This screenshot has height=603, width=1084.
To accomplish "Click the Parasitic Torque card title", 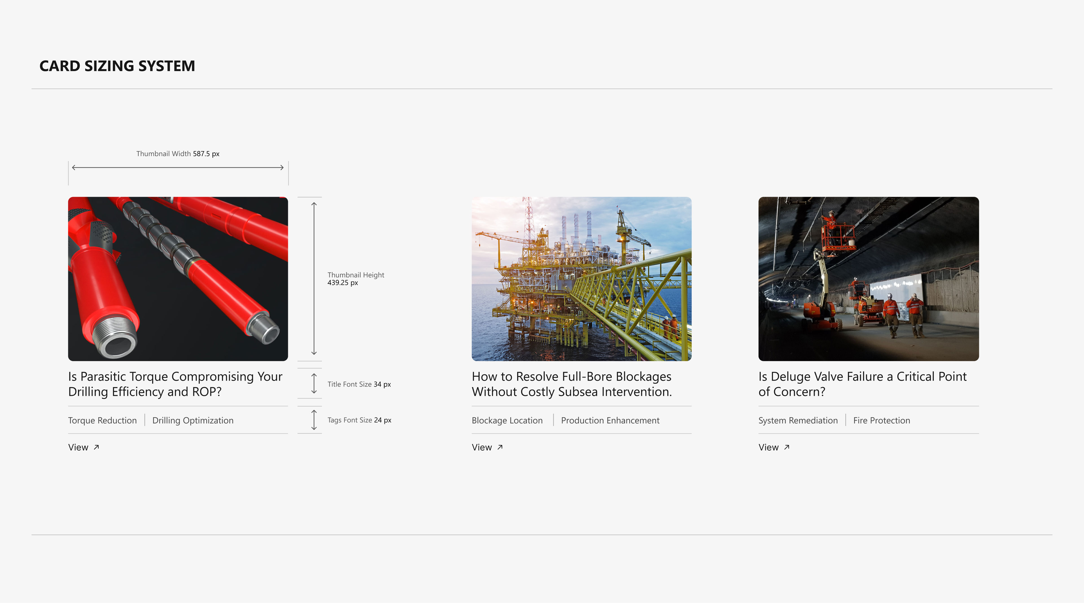I will [176, 384].
